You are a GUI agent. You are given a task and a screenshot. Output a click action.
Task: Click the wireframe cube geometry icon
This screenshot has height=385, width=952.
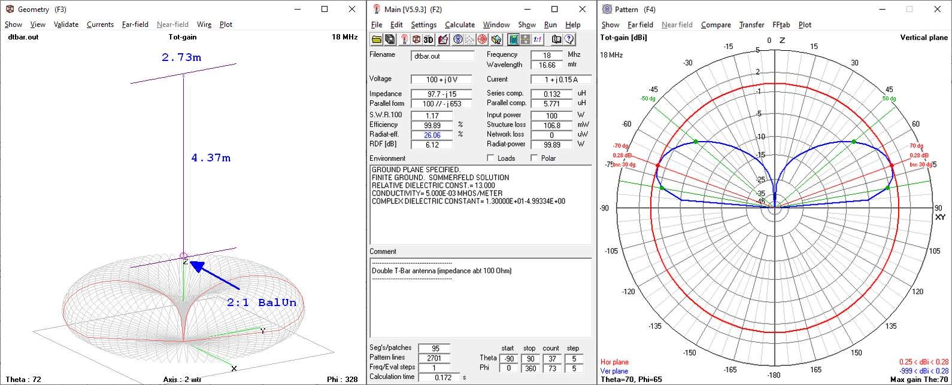pos(416,39)
